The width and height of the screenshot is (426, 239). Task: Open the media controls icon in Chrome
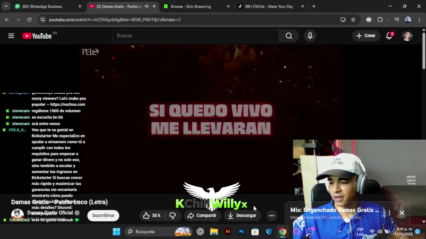point(397,20)
